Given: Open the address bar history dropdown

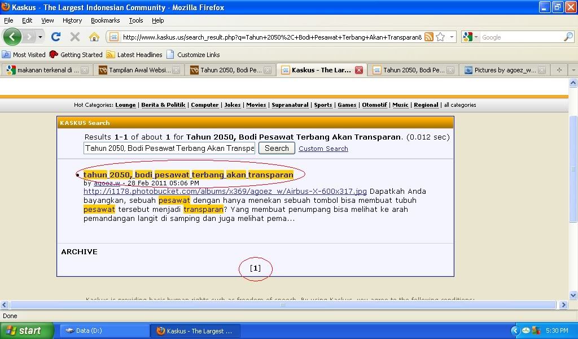Looking at the screenshot, I should 452,37.
